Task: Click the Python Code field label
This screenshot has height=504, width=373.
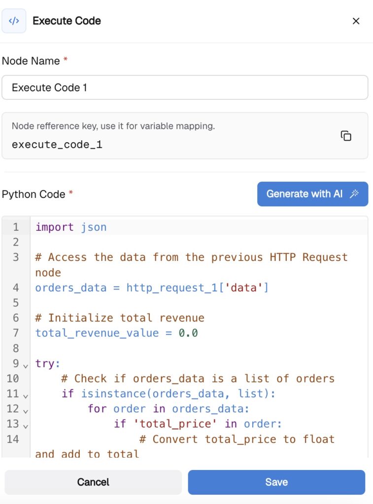Action: 34,194
